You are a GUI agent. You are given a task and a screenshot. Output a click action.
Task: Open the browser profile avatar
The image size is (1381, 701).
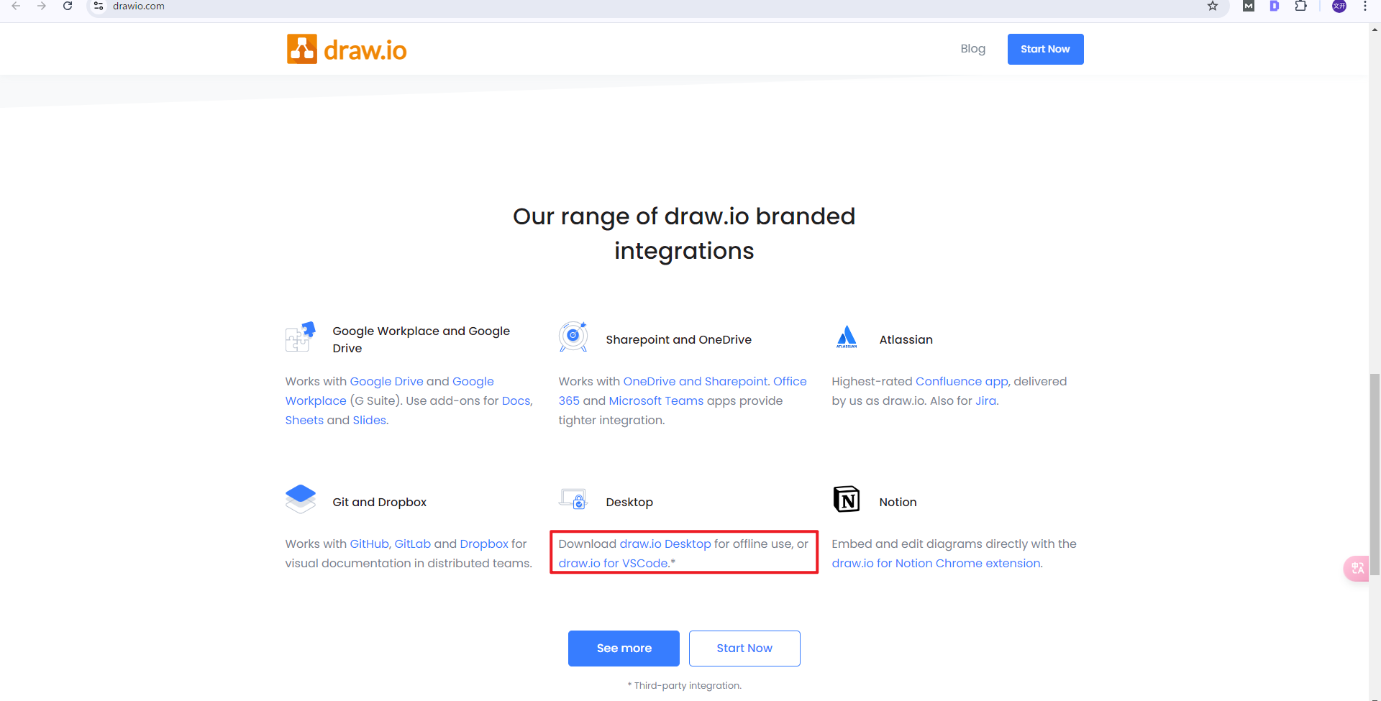tap(1339, 6)
